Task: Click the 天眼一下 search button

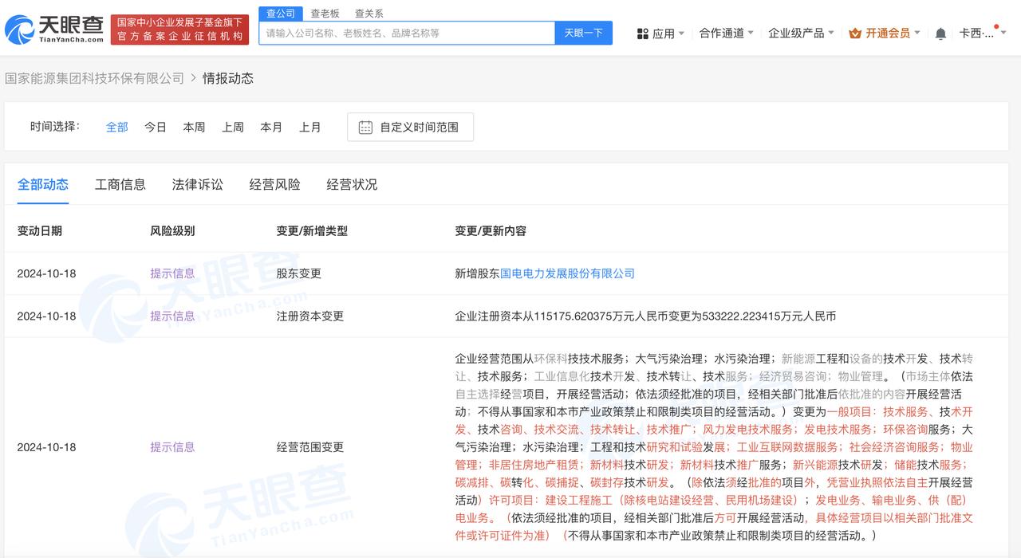Action: pos(583,33)
